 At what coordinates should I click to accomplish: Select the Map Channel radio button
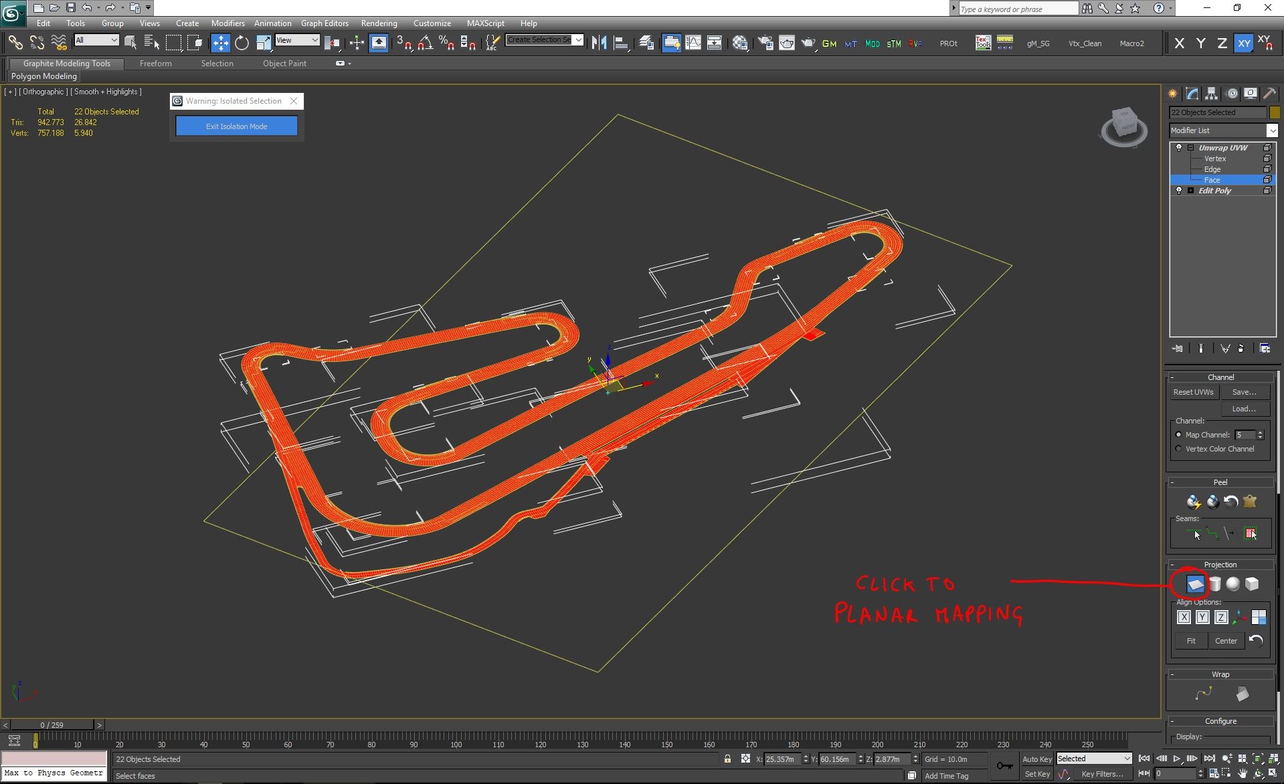coord(1179,435)
